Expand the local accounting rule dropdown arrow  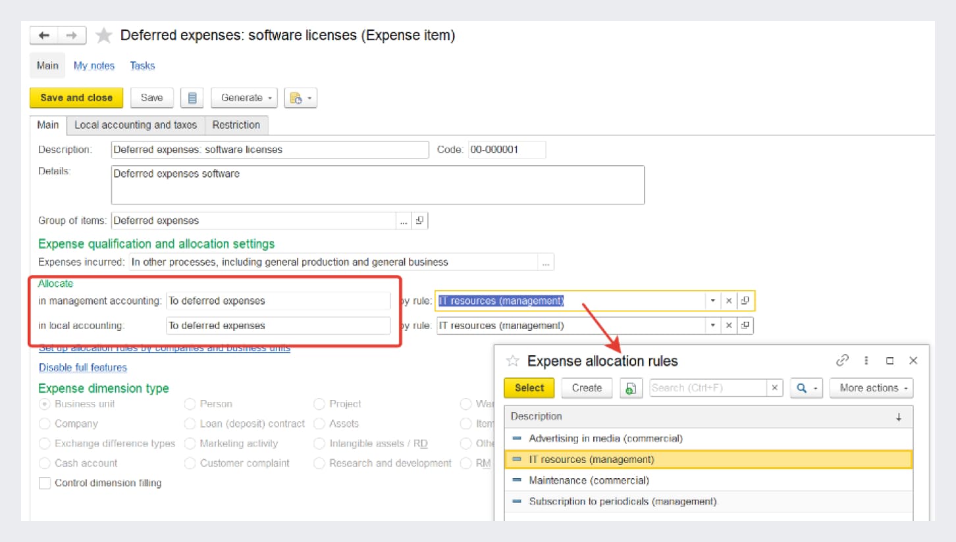712,325
